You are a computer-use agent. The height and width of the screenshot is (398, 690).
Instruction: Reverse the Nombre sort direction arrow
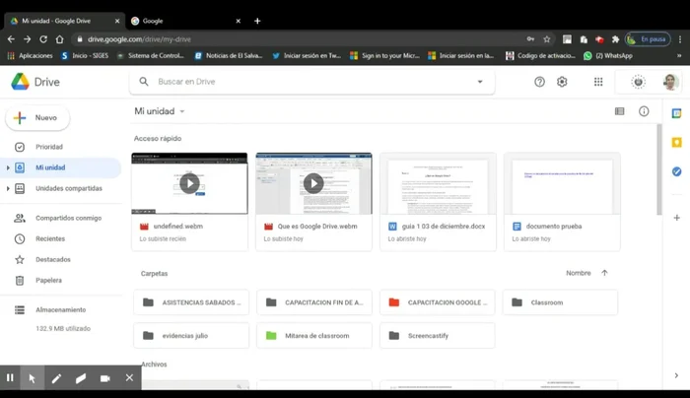point(604,273)
